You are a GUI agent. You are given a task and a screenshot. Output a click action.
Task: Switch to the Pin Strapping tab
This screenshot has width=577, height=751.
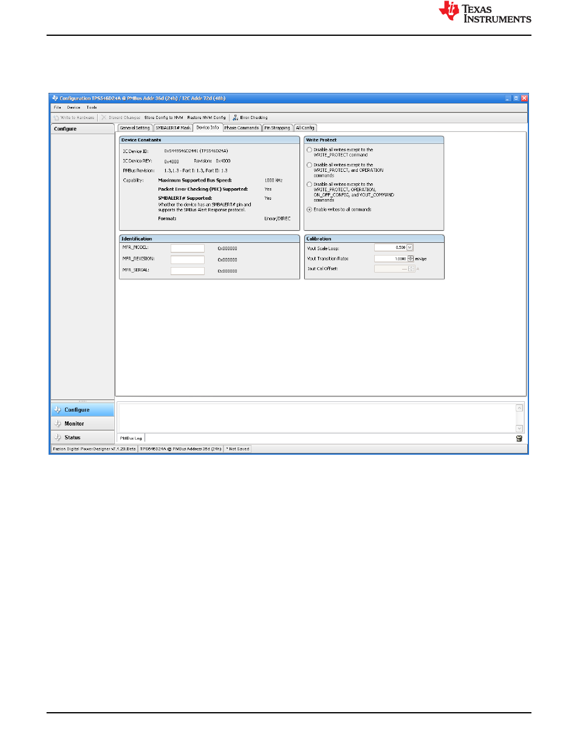tap(277, 128)
